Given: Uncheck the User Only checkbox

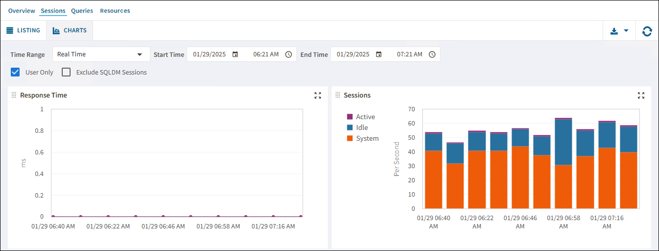Looking at the screenshot, I should (16, 72).
